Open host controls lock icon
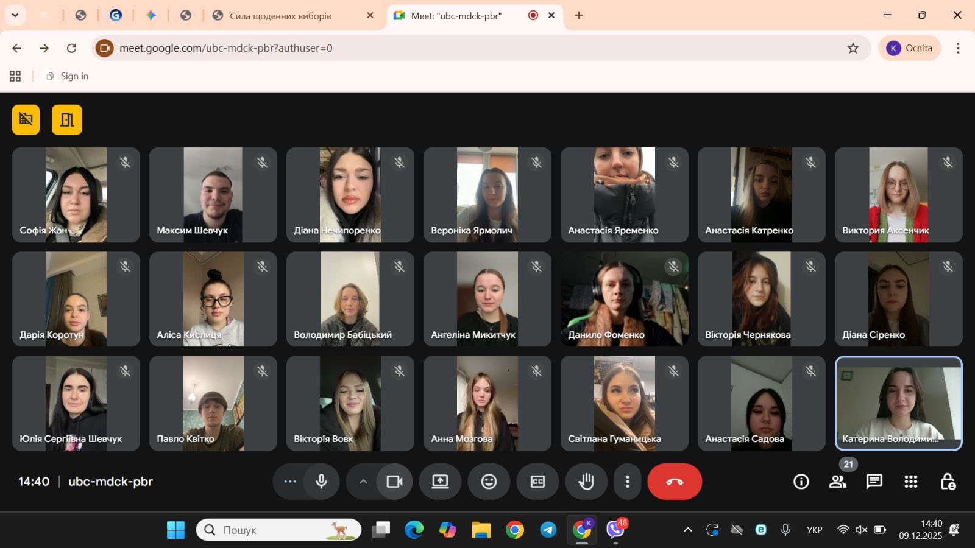The height and width of the screenshot is (548, 975). tap(948, 482)
